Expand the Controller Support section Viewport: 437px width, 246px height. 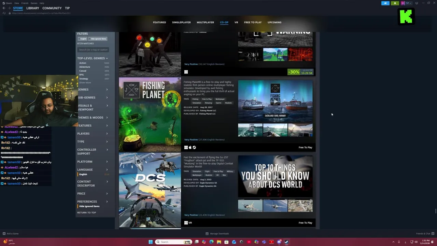[93, 152]
